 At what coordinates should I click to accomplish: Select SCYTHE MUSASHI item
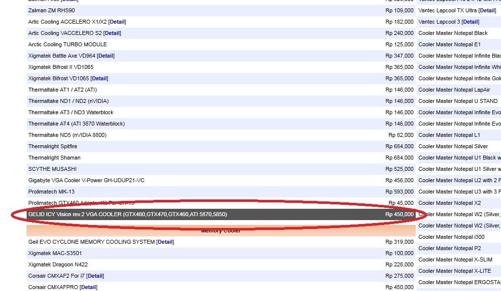pyautogui.click(x=52, y=169)
